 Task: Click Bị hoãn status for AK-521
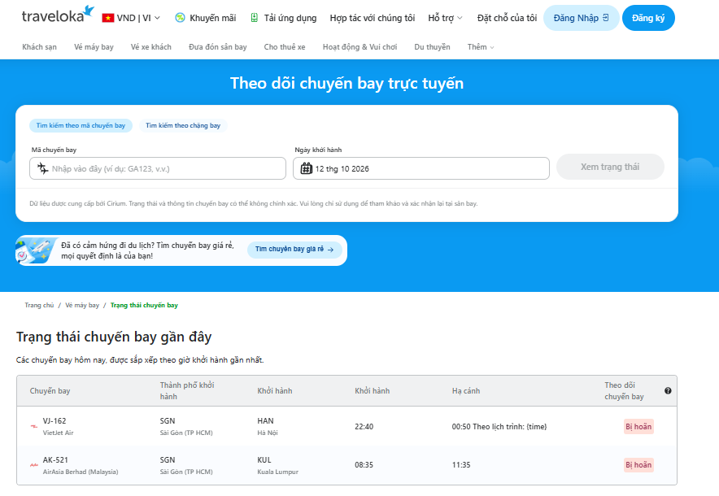click(x=638, y=465)
